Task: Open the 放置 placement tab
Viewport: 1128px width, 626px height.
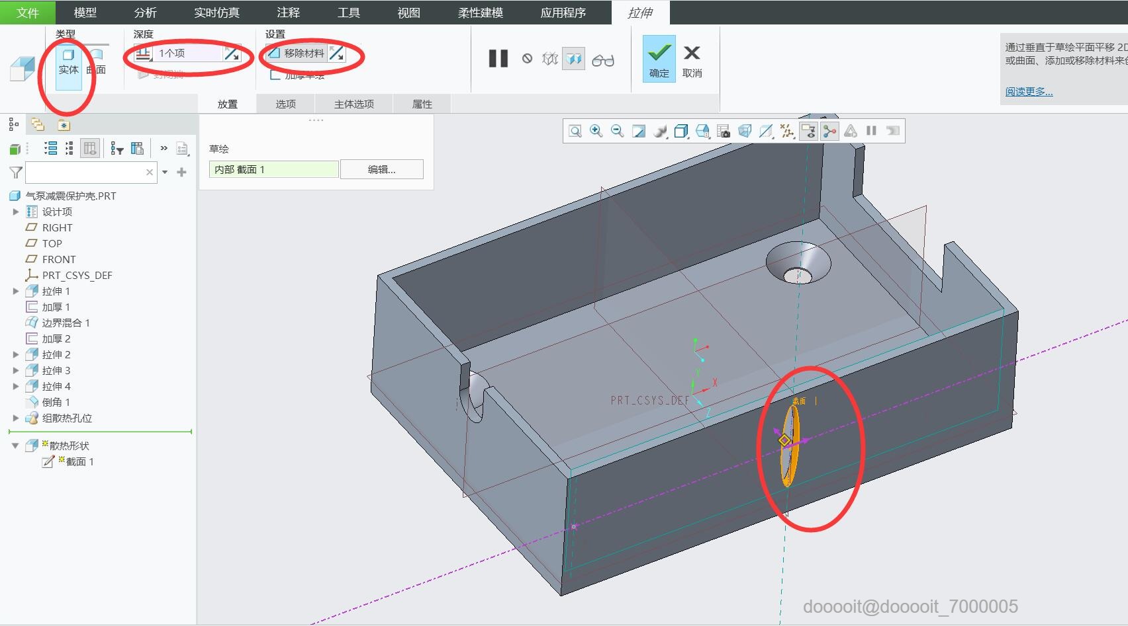Action: coord(227,104)
